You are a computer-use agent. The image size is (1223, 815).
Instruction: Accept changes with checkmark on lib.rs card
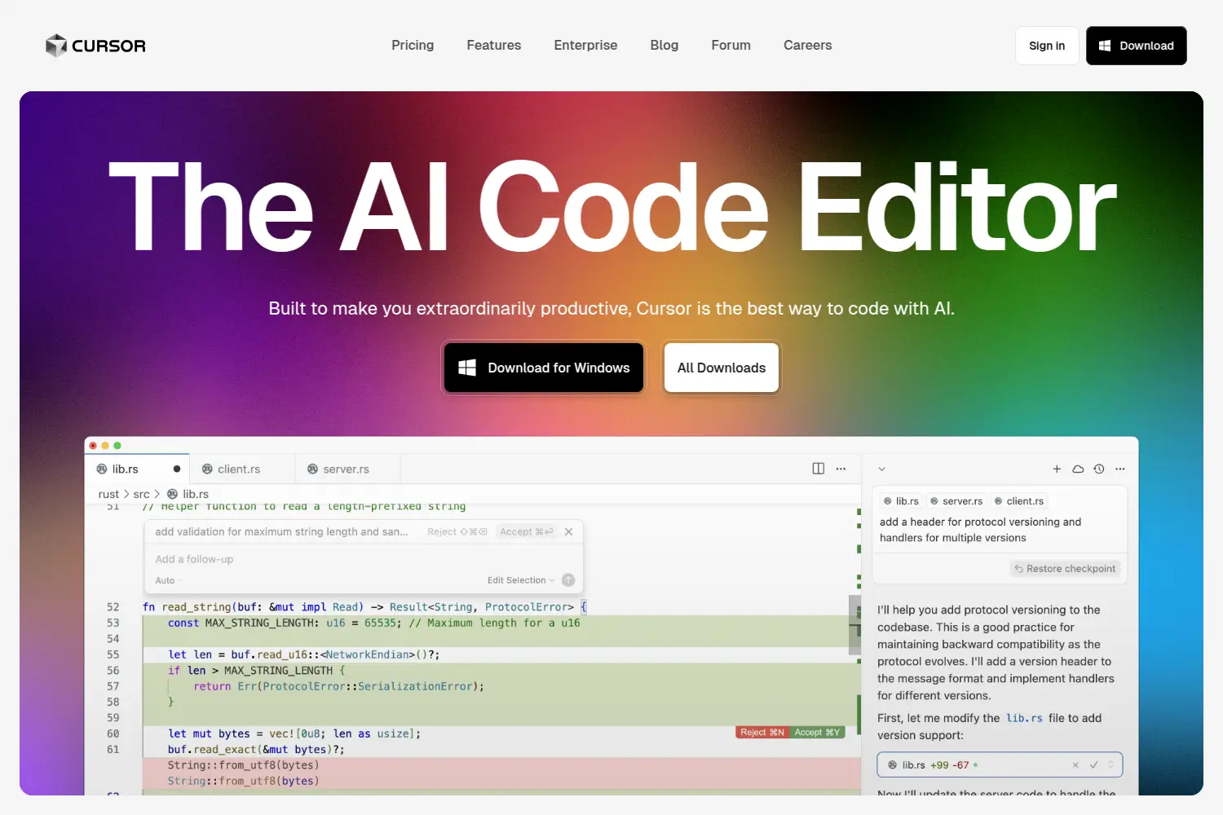pyautogui.click(x=1094, y=765)
